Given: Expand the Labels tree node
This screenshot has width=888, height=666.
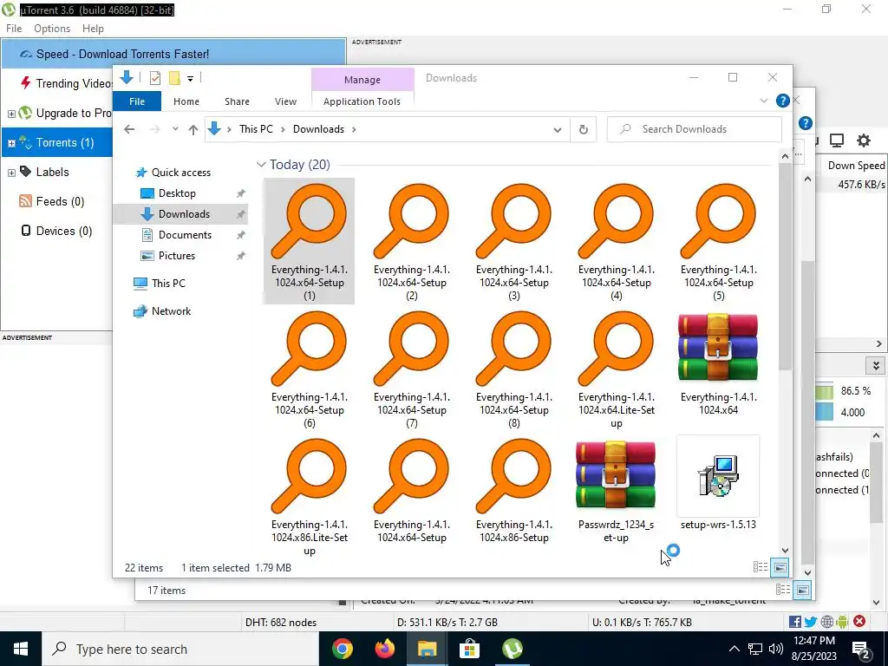Looking at the screenshot, I should click(x=11, y=173).
